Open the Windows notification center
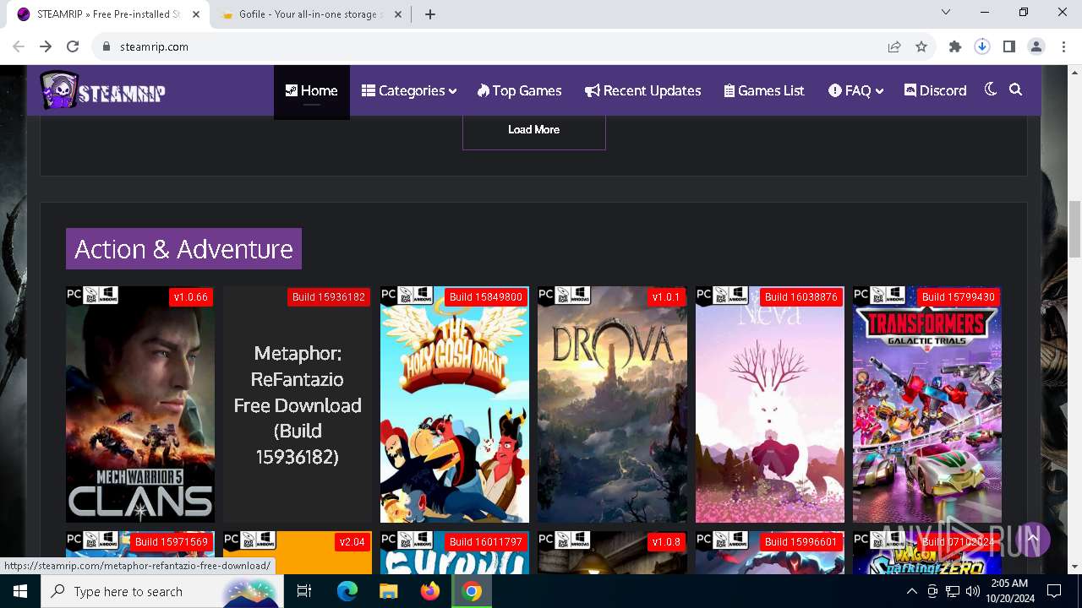This screenshot has height=608, width=1082. click(x=1054, y=591)
